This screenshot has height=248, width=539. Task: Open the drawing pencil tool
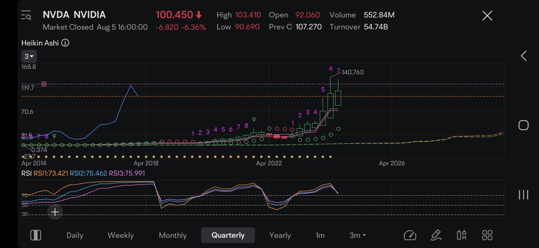pos(436,235)
